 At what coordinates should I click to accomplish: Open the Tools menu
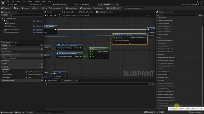pyautogui.click(x=44, y=1)
